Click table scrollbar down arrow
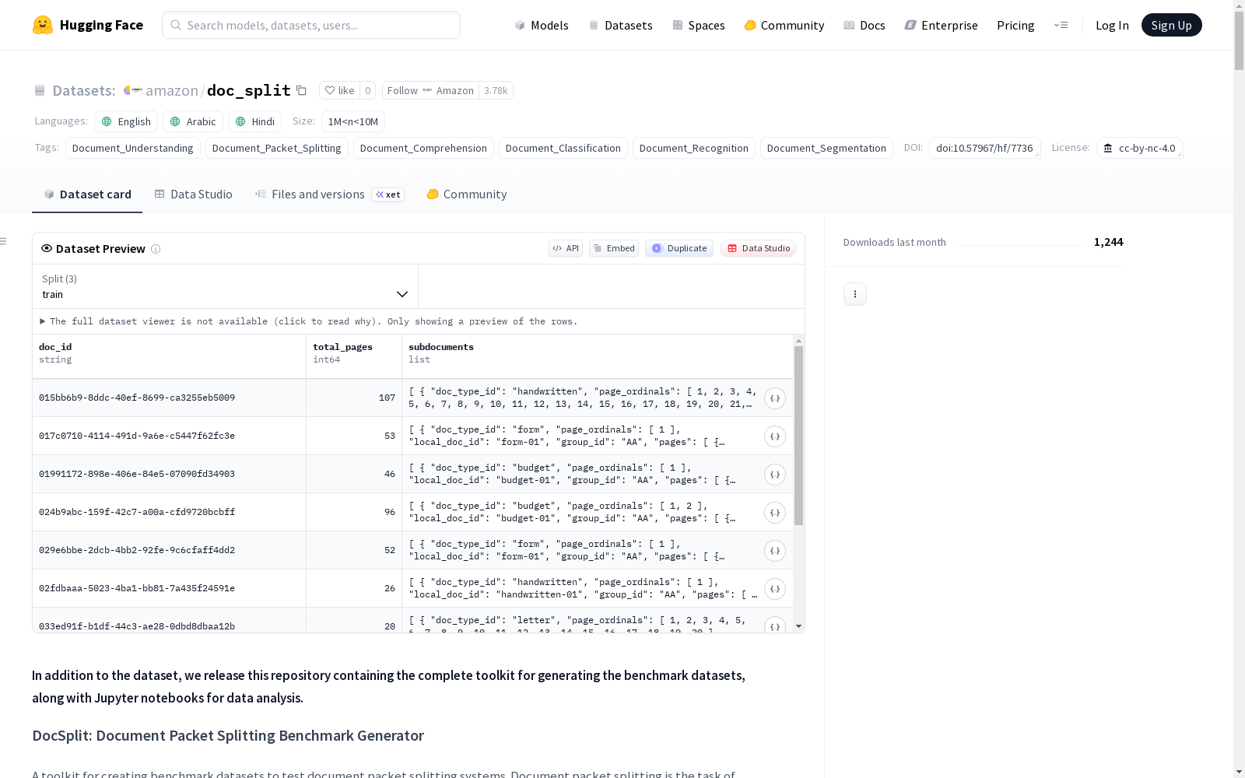Viewport: 1245px width, 778px height. click(798, 626)
